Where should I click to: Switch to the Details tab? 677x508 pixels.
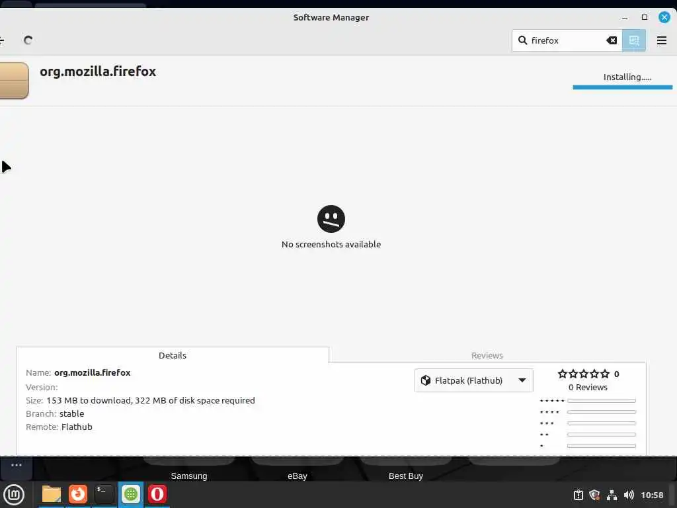pos(173,355)
